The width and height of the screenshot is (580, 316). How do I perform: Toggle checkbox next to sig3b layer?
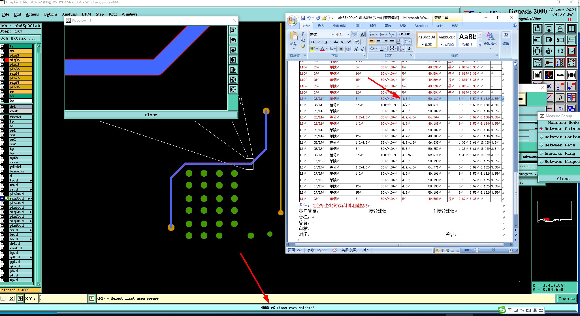tap(2, 60)
